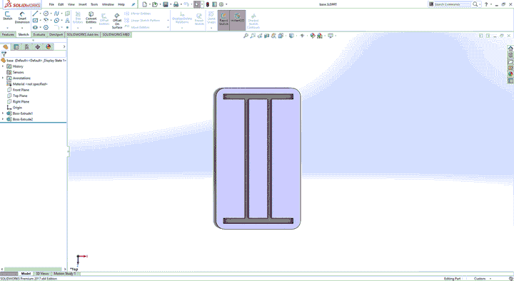Image resolution: width=514 pixels, height=281 pixels.
Task: Activate the Smart Dimension tool
Action: coord(22,18)
